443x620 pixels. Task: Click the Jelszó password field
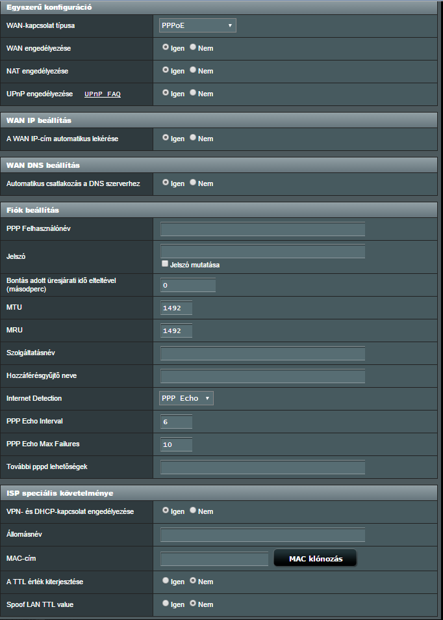point(262,251)
